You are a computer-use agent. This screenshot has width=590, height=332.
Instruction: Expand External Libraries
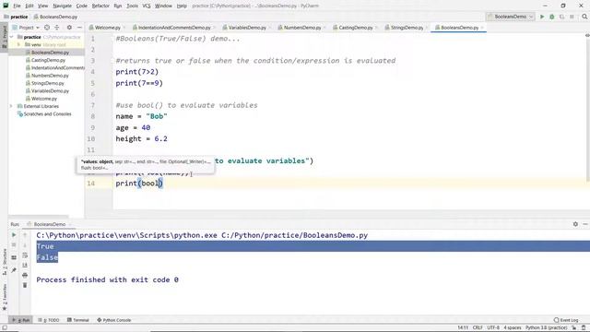point(12,106)
